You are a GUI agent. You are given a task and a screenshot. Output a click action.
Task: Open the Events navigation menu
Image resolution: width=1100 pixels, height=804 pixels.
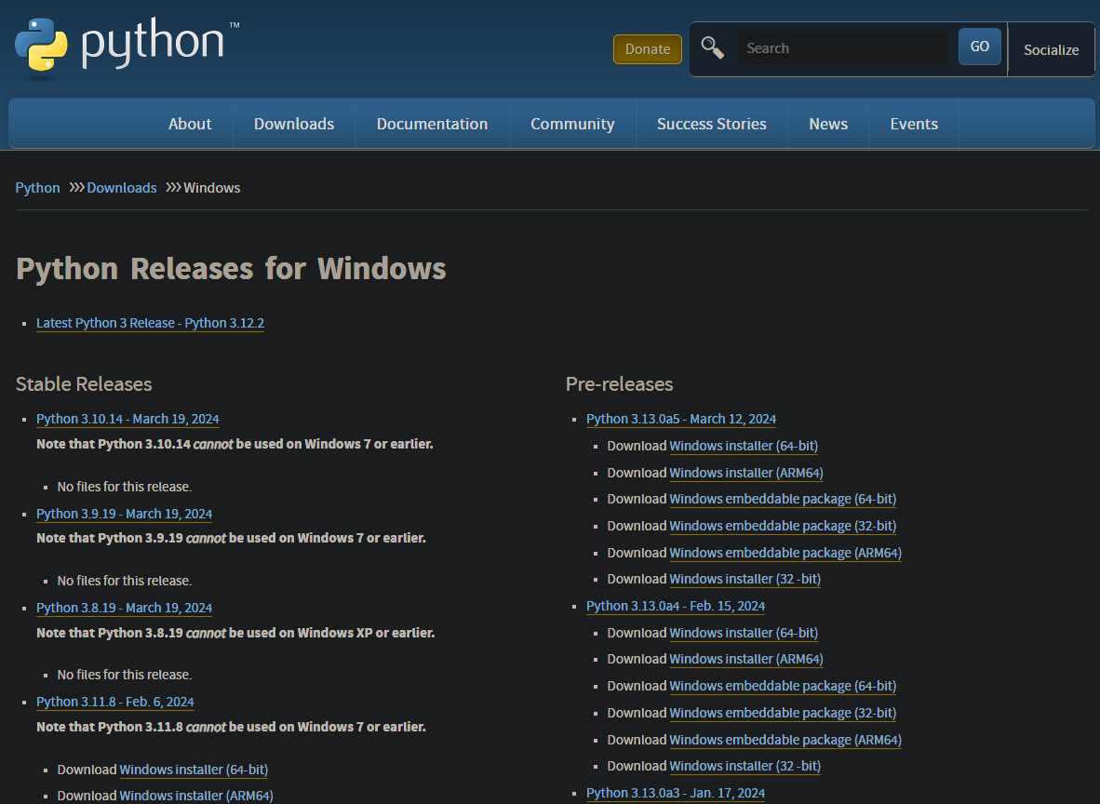click(914, 124)
